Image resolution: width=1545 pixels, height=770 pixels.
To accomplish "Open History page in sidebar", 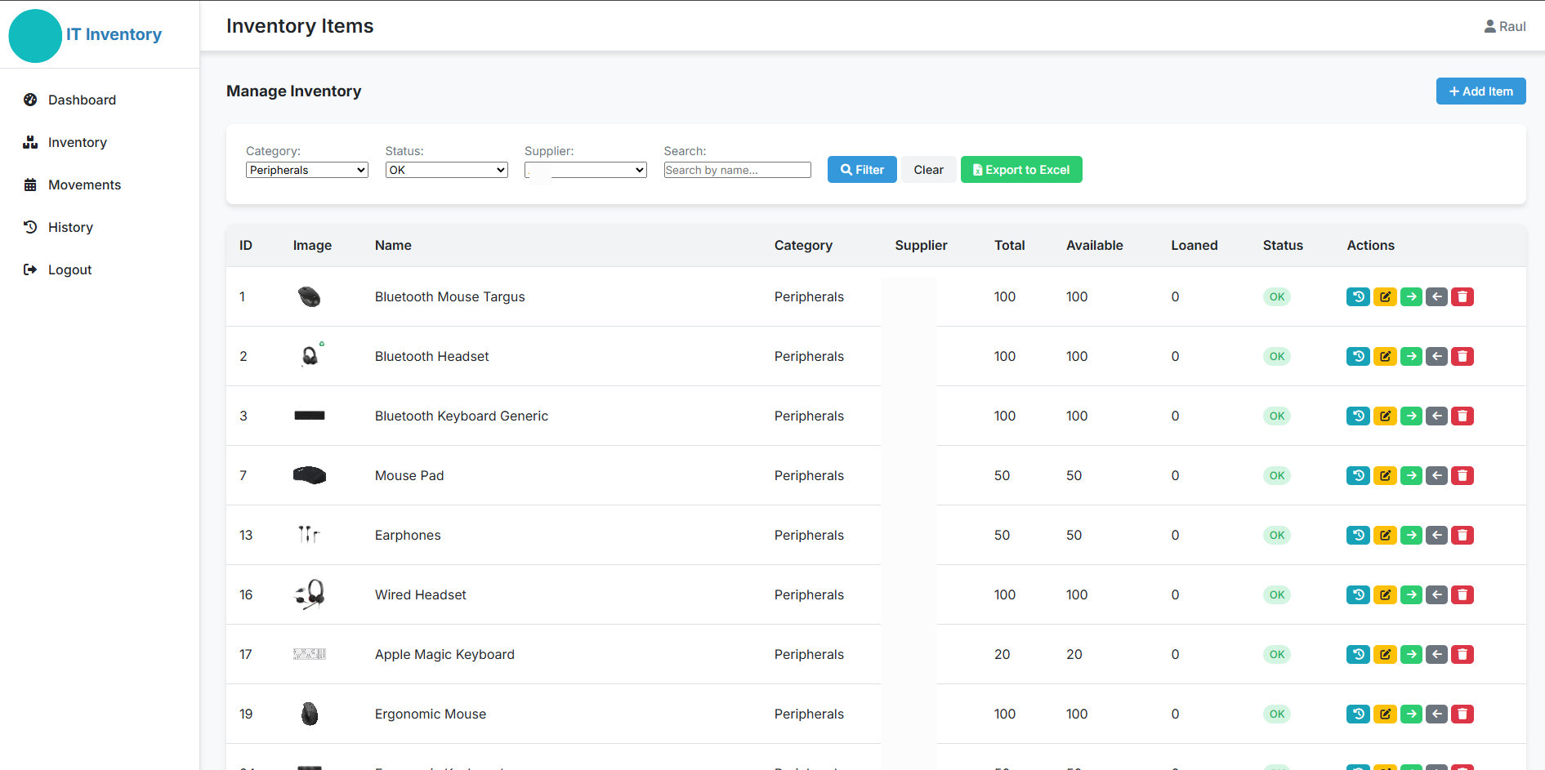I will pyautogui.click(x=70, y=227).
